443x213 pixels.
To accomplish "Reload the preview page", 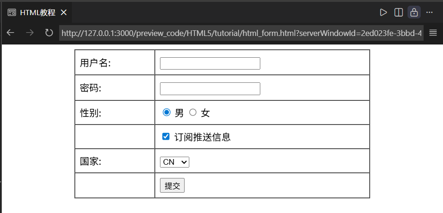I will 49,33.
